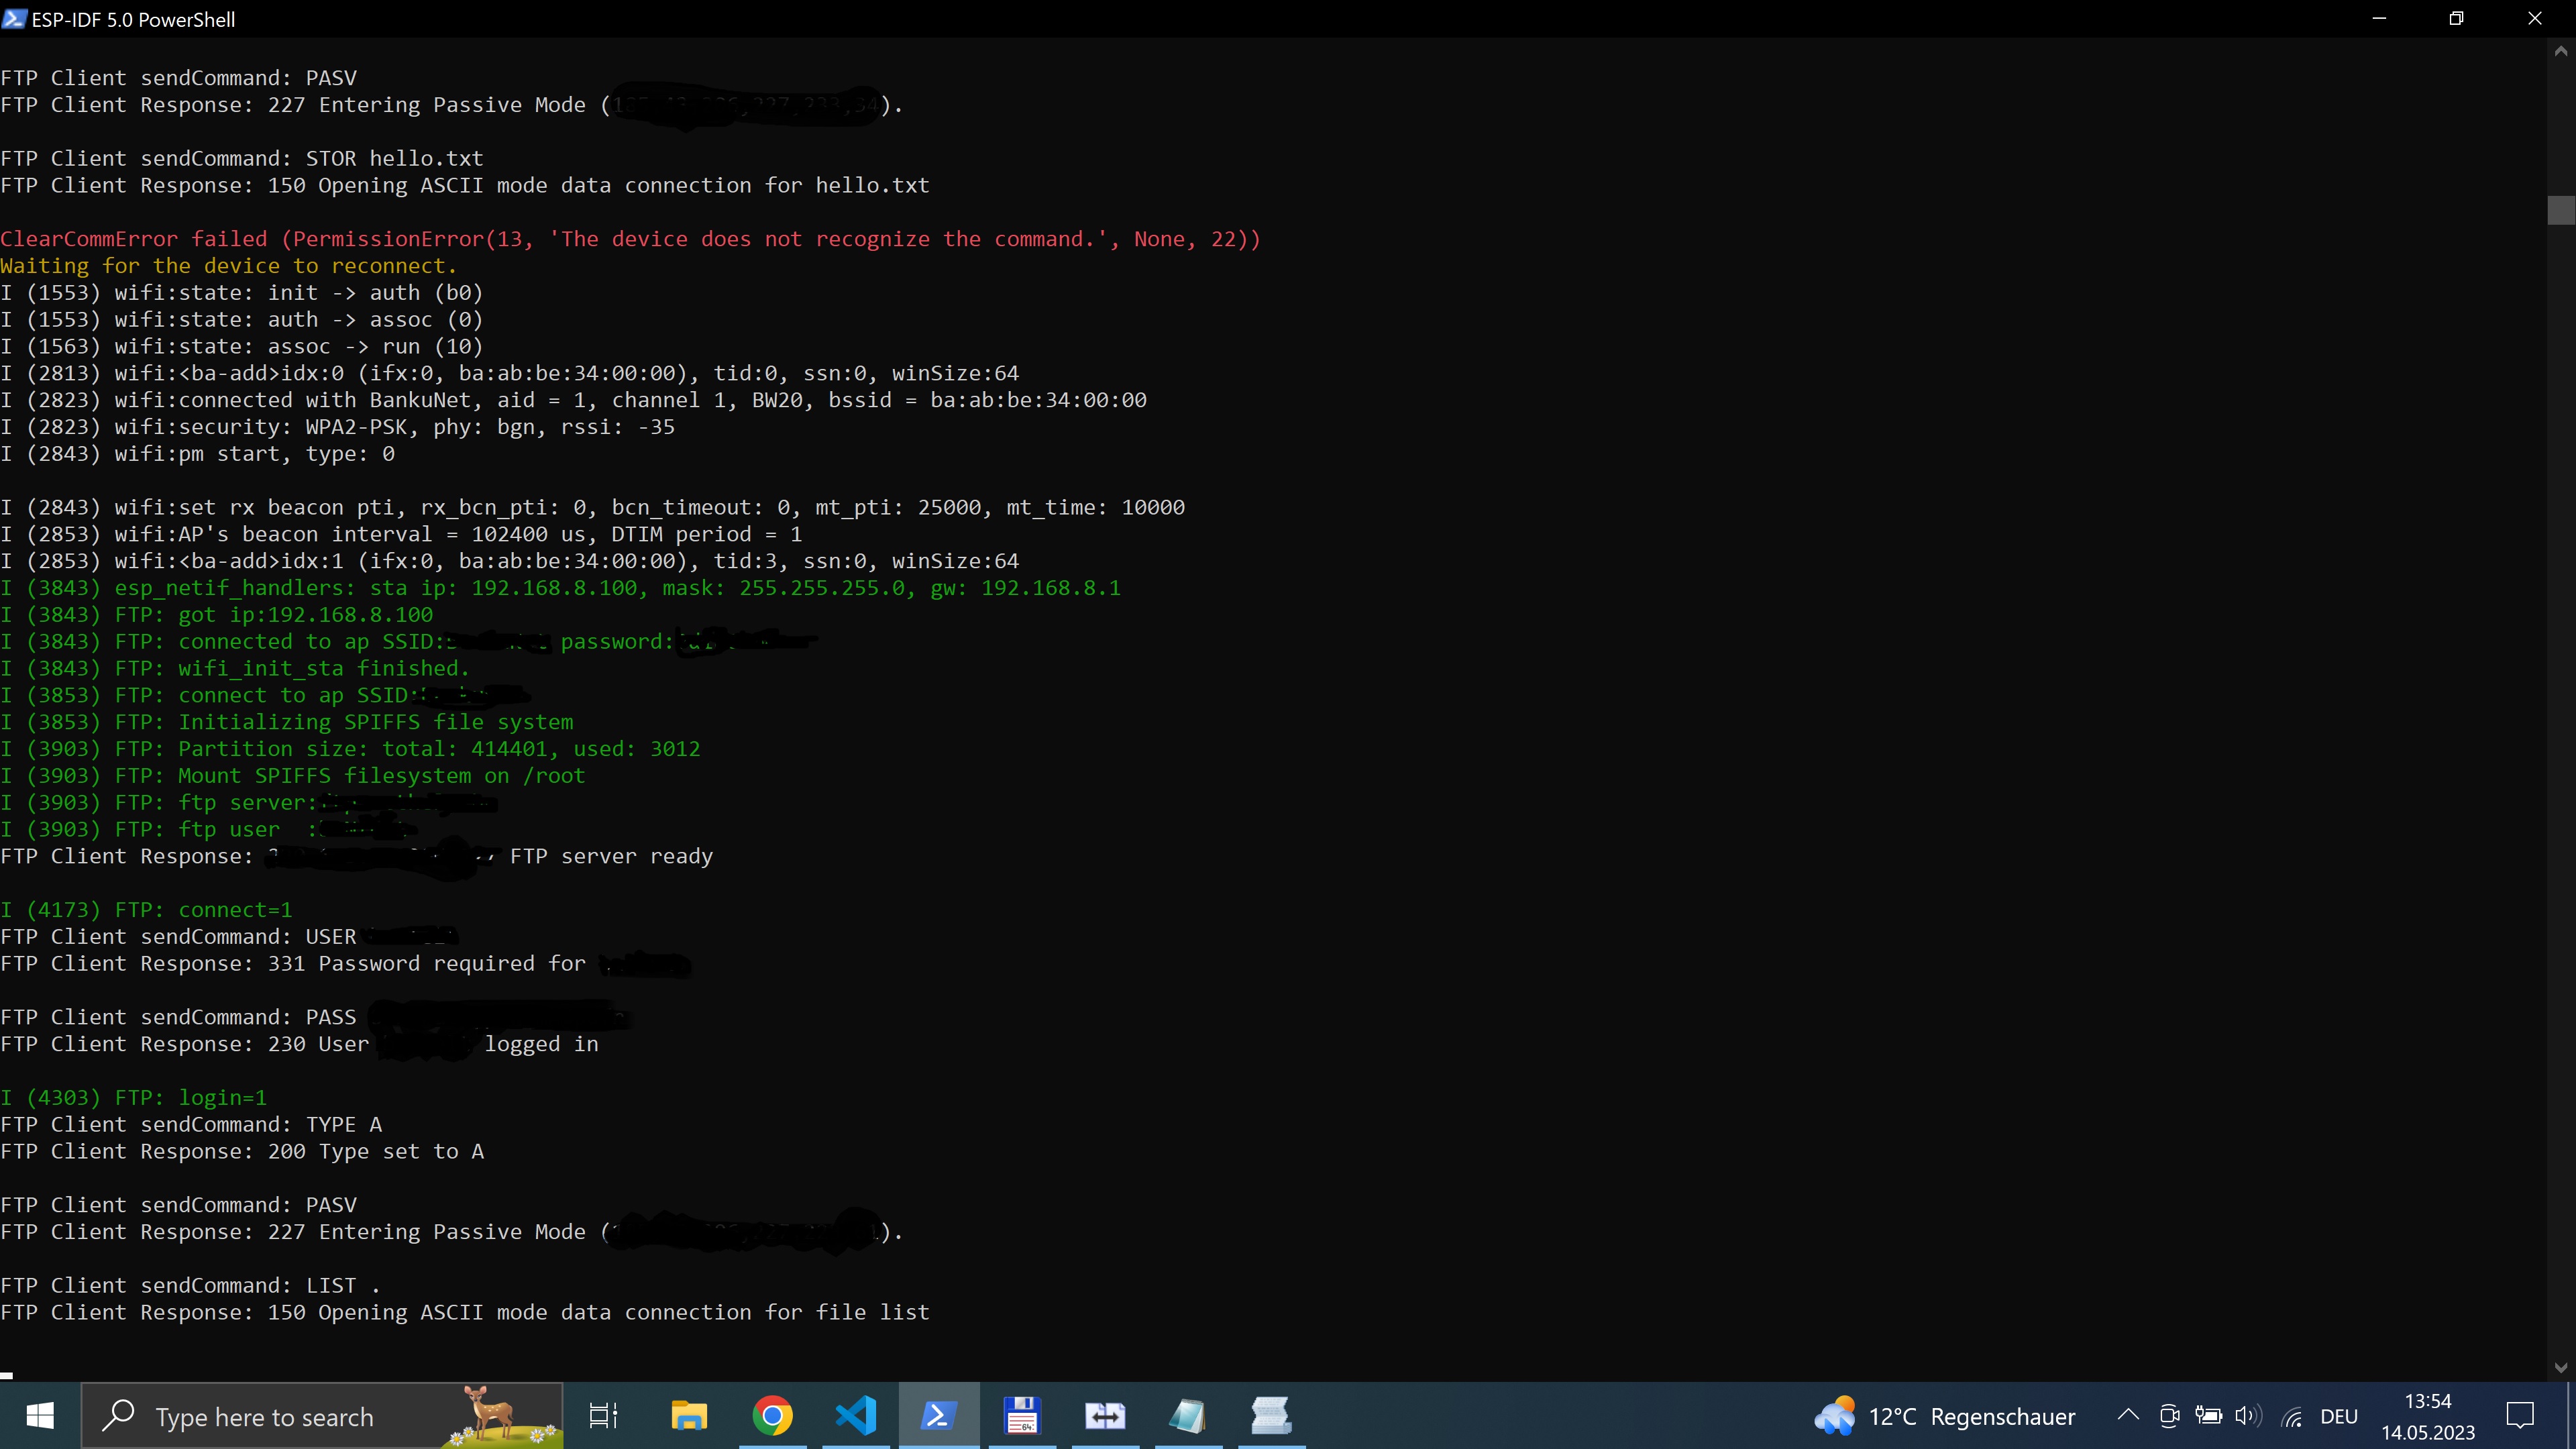This screenshot has width=2576, height=1449.
Task: Open the clock and calendar flyout
Action: [x=2428, y=1416]
